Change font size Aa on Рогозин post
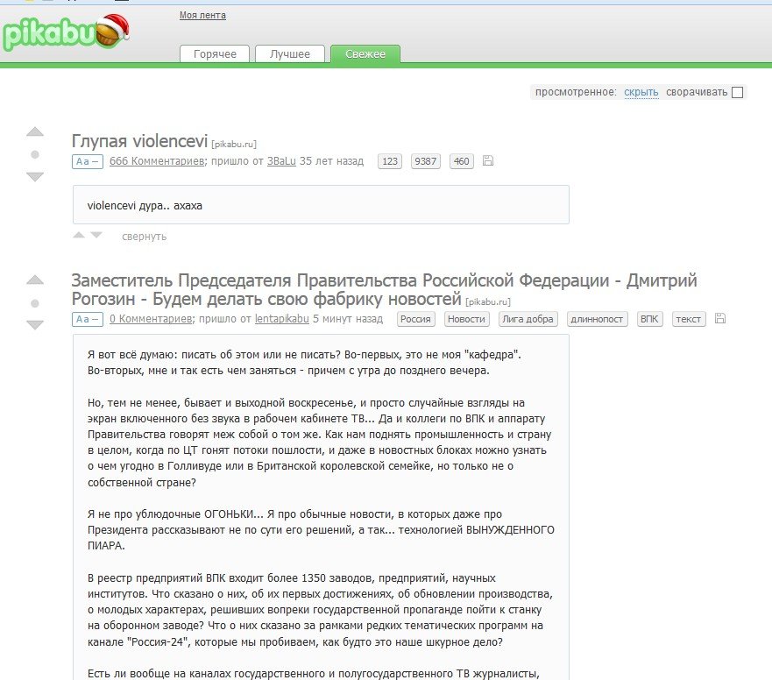The image size is (772, 680). [x=87, y=319]
